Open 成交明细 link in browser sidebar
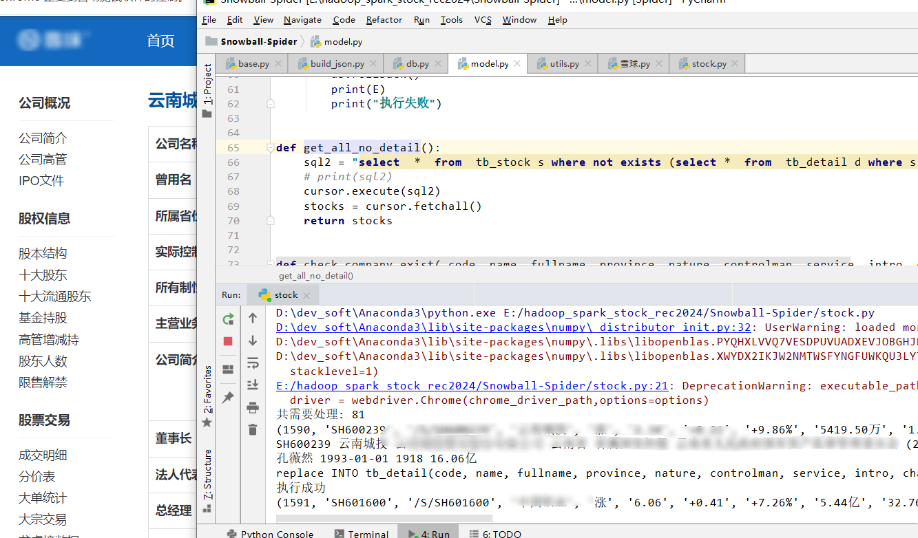918x538 pixels. (x=43, y=455)
